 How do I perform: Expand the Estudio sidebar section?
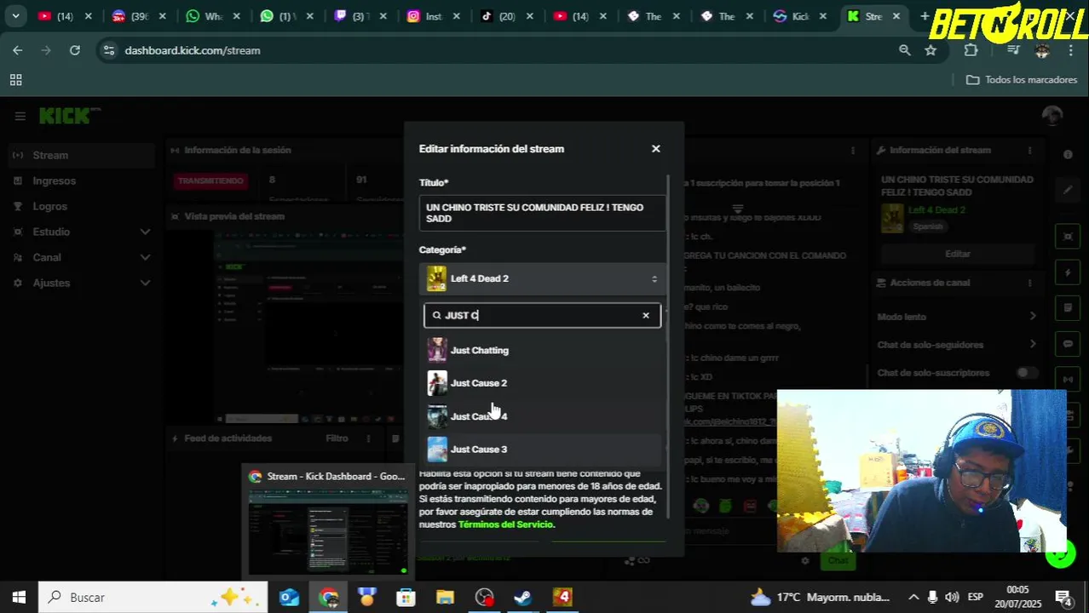[81, 232]
